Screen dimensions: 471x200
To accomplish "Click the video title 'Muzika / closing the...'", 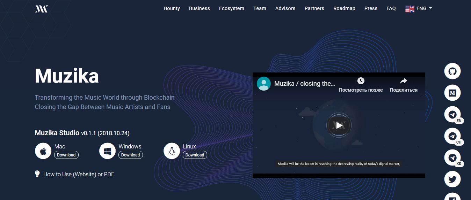I will [304, 84].
